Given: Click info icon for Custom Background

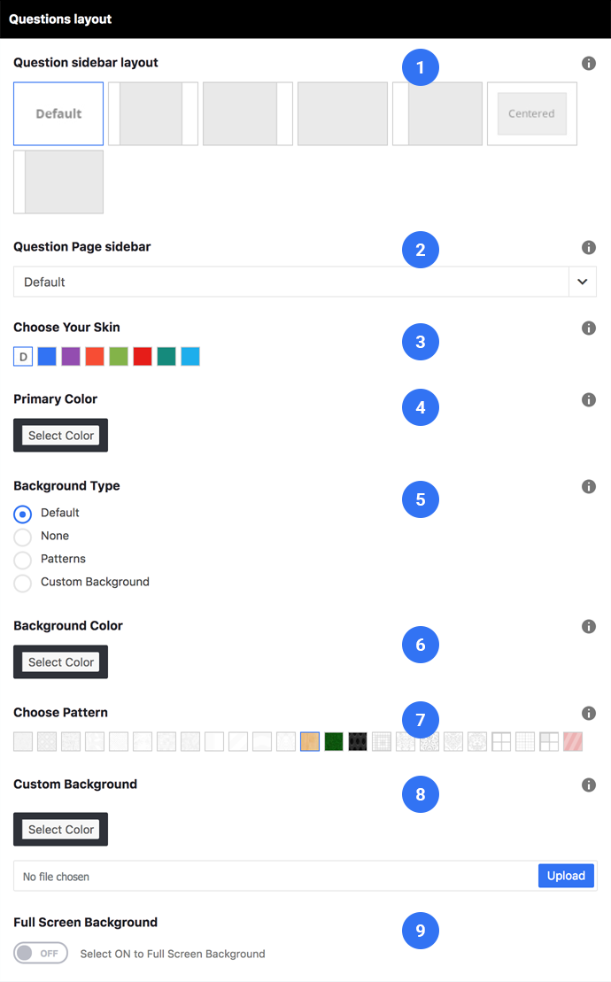Looking at the screenshot, I should pos(589,785).
